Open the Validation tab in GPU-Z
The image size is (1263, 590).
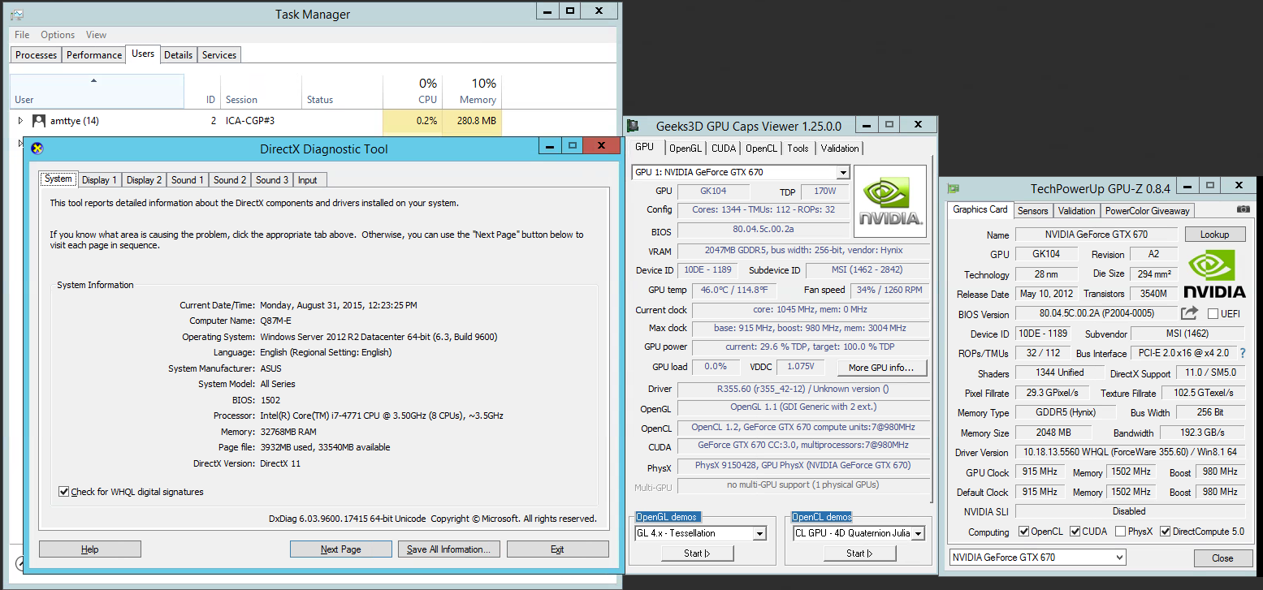(1076, 211)
